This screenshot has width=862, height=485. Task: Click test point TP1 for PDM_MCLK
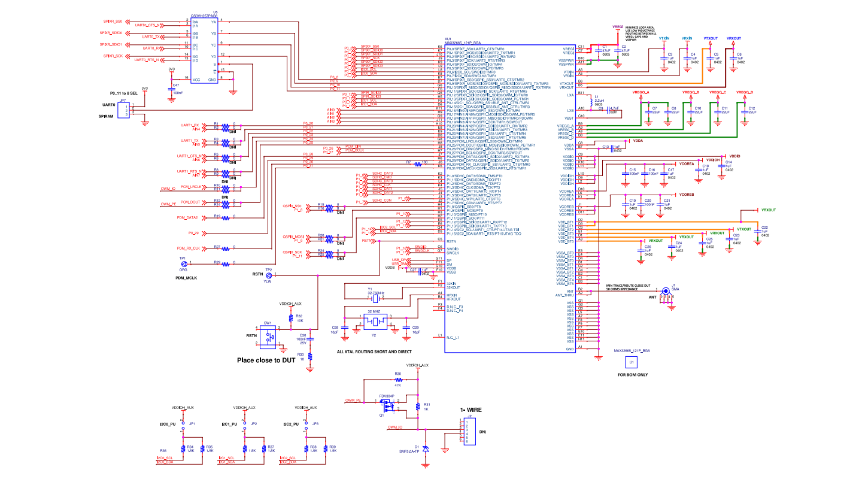pyautogui.click(x=184, y=264)
